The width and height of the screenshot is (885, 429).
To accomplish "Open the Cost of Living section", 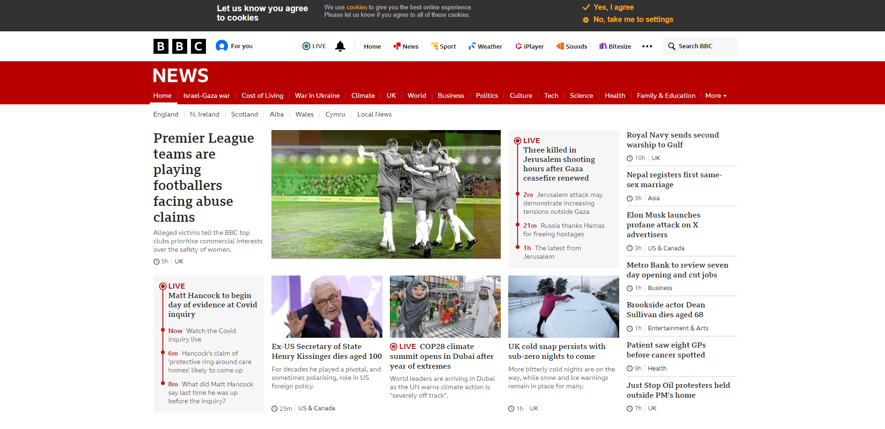I will click(263, 95).
